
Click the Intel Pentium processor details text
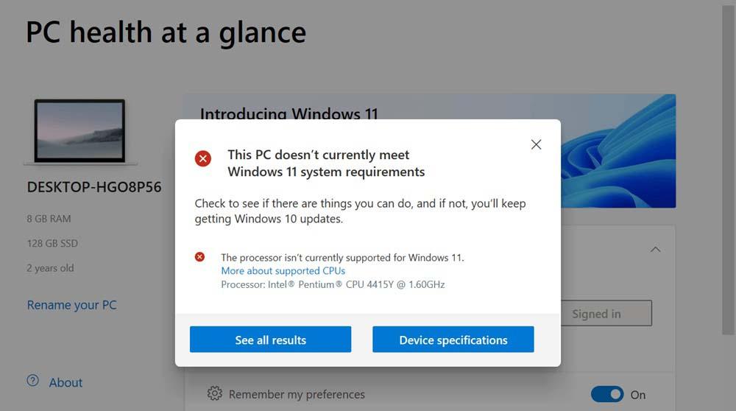click(333, 284)
